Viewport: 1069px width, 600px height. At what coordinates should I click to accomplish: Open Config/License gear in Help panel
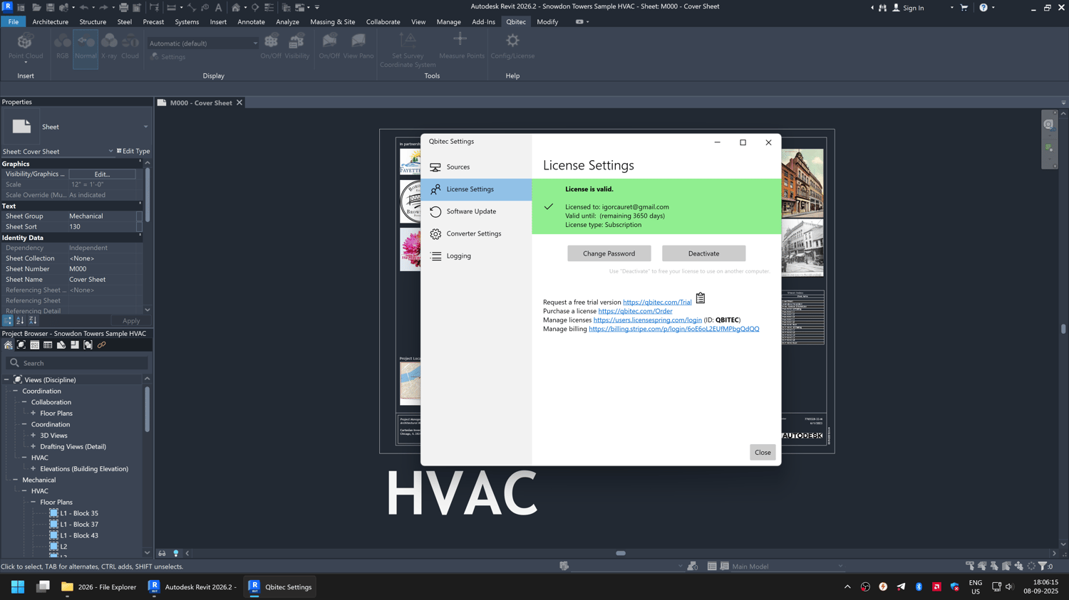click(512, 46)
